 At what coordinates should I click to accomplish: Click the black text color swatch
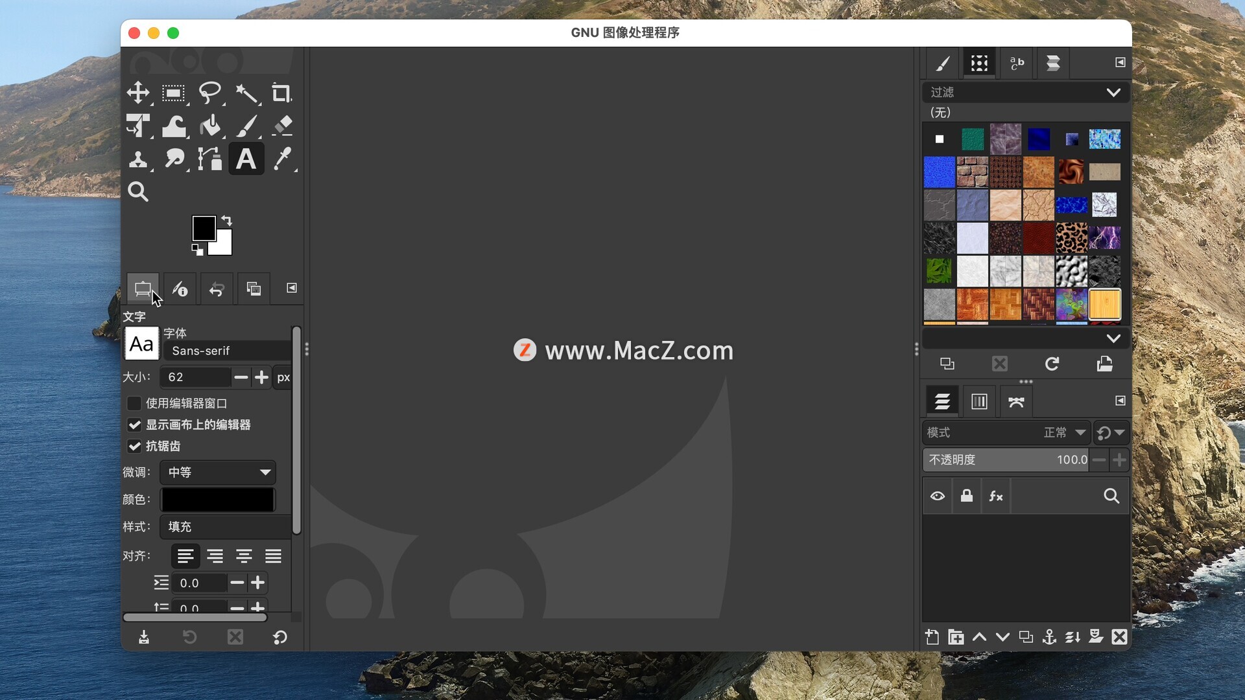[x=218, y=500]
